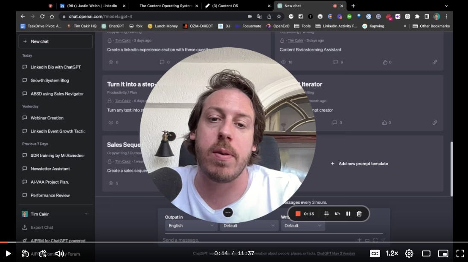Open Tools bookmark folder
Image resolution: width=468 pixels, height=262 pixels.
[302, 26]
